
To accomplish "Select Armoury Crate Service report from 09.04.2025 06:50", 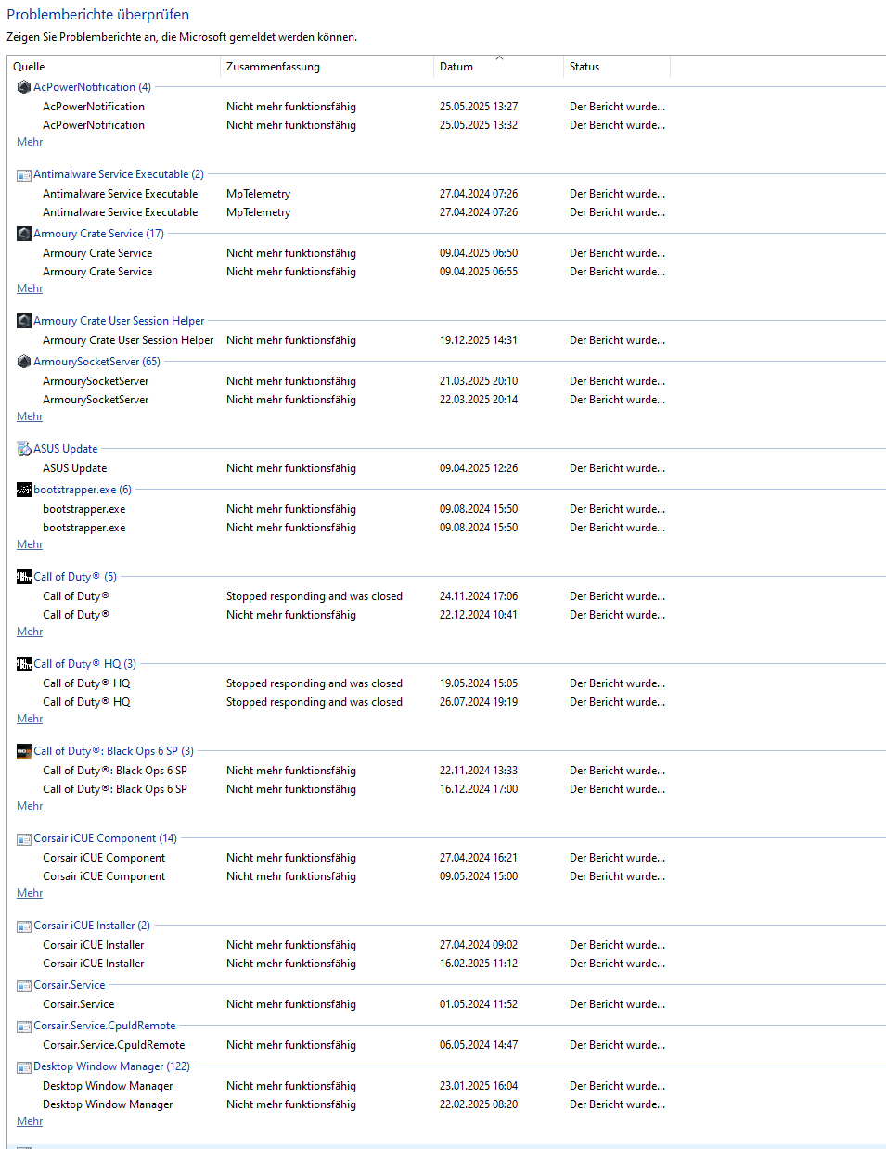I will pos(353,253).
